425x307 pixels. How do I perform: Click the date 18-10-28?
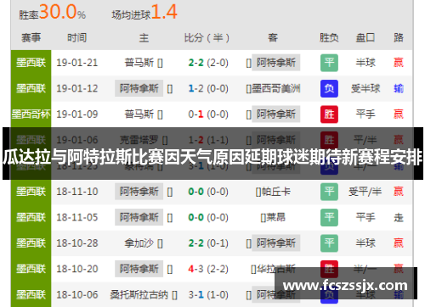tap(76, 243)
